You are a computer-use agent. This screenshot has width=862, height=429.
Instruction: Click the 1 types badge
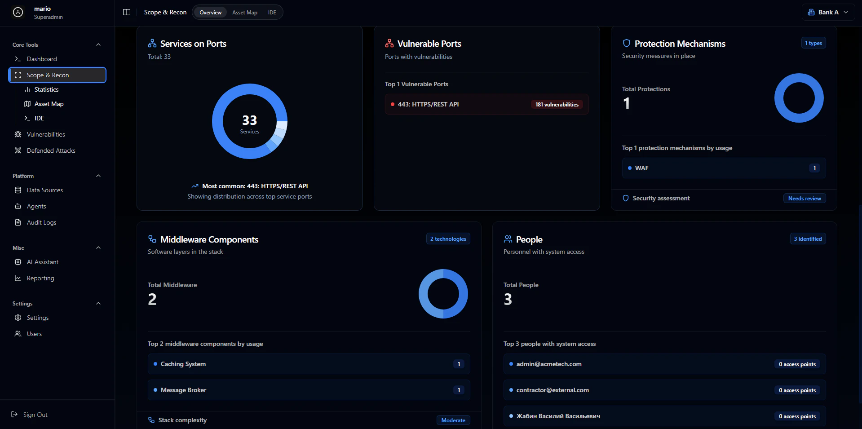[x=813, y=43]
